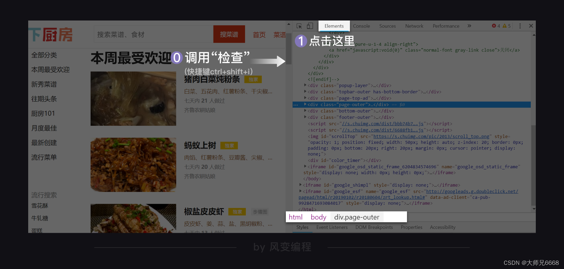Click the page scrollbar up arrow
The image size is (564, 269).
click(289, 24)
